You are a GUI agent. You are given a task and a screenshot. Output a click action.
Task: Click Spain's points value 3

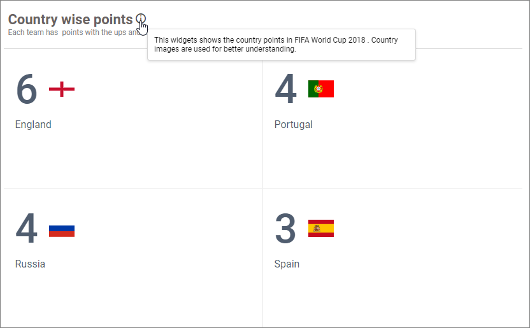click(285, 229)
